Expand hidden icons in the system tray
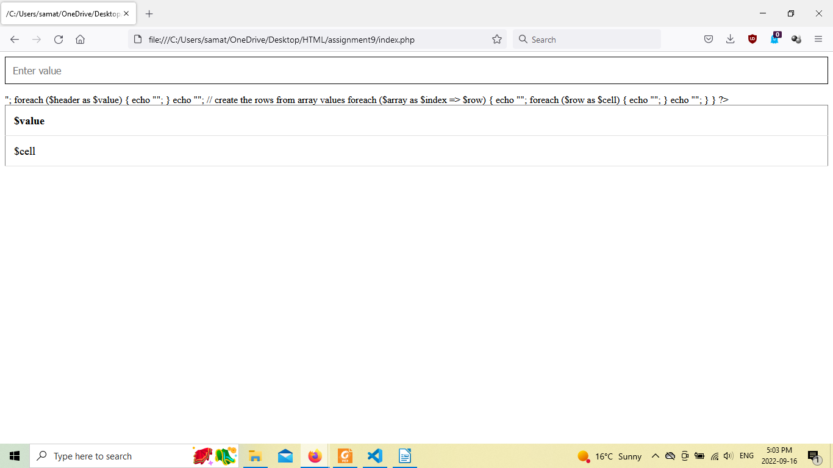The width and height of the screenshot is (833, 468). click(655, 456)
